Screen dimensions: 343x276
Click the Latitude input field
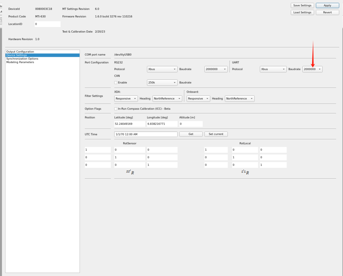130,124
